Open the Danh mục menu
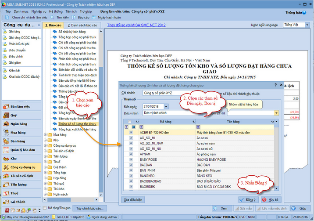 (21, 11)
